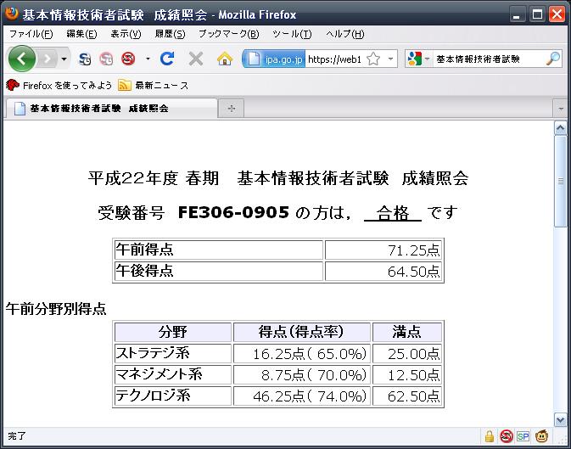Click the first blue S script toolbar icon
The width and height of the screenshot is (571, 449).
(85, 59)
